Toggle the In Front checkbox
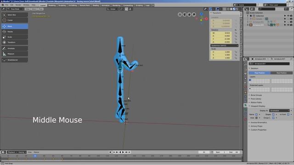This screenshot has width=294, height=165. pyautogui.click(x=288, y=114)
